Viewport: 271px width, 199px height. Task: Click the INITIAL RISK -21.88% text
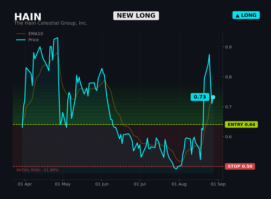tap(37, 170)
